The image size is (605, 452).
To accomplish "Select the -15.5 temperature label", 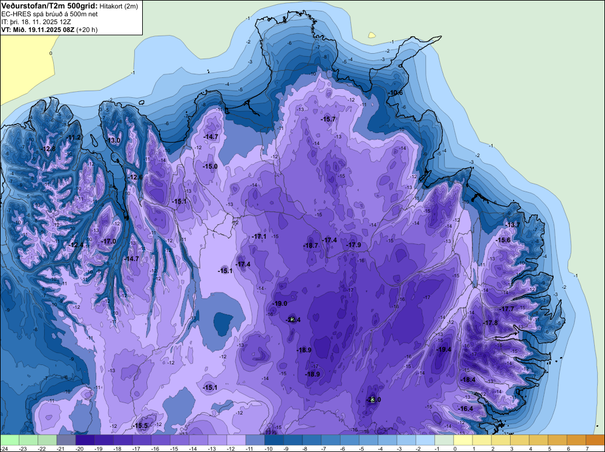I will [140, 426].
